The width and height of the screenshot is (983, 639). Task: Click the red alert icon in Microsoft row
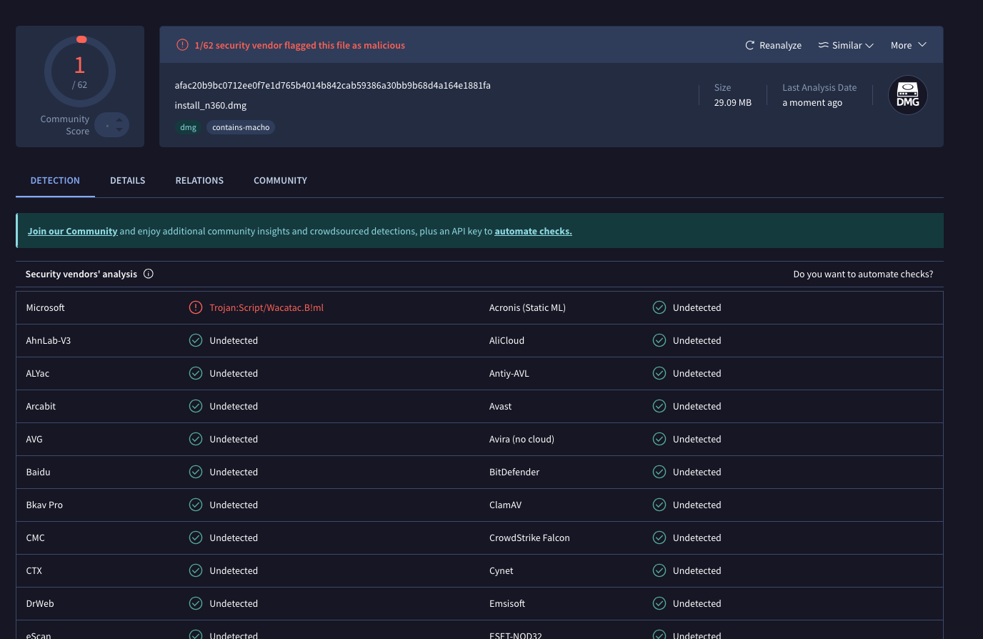coord(196,307)
